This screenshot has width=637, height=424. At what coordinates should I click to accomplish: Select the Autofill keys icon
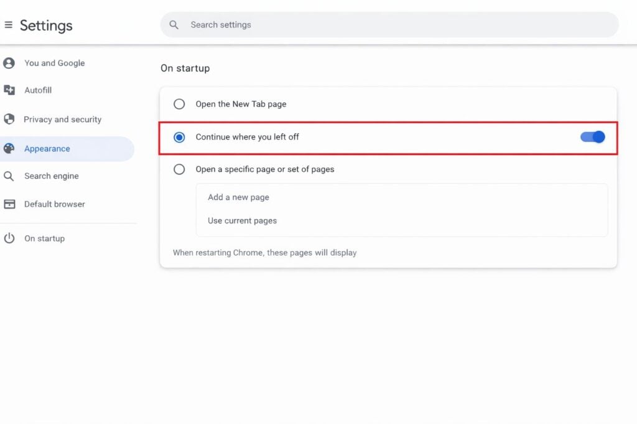(9, 90)
